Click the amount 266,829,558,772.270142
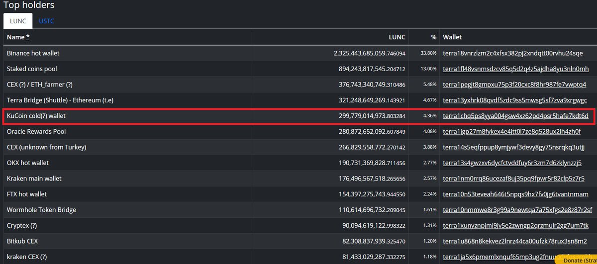The image size is (597, 264). coord(372,147)
